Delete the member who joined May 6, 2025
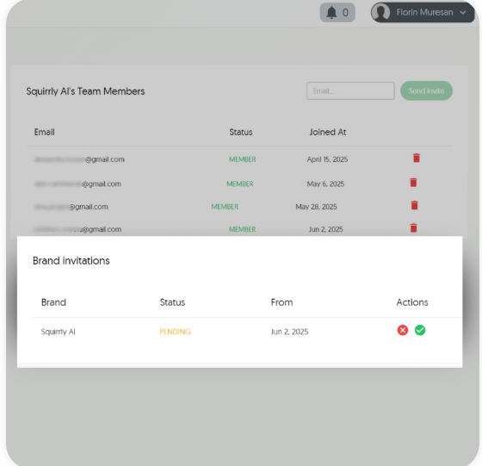This screenshot has width=482, height=466. click(x=413, y=183)
